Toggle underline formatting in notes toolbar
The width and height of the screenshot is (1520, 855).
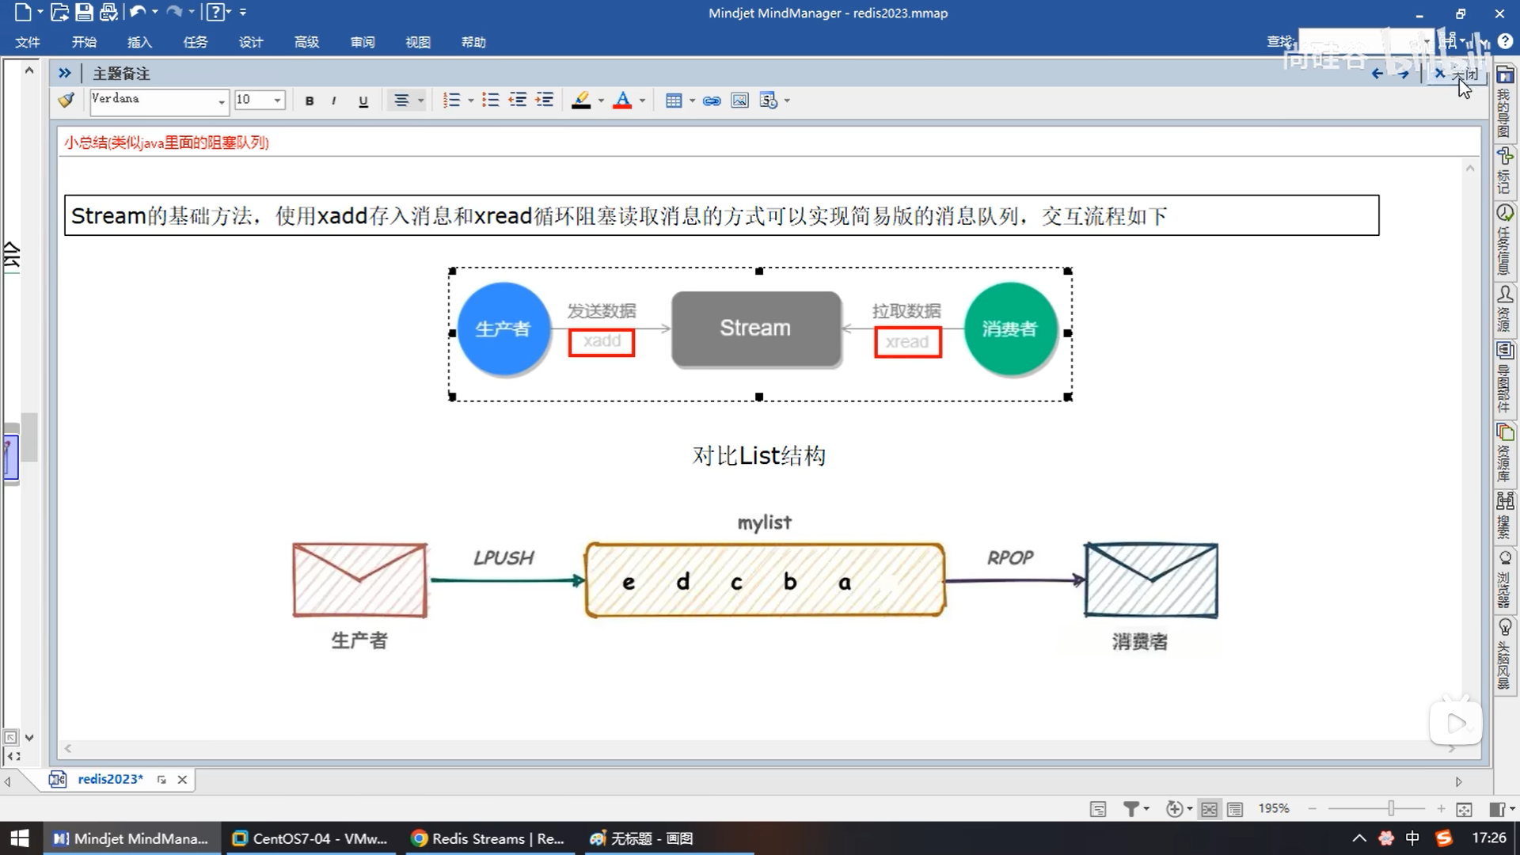click(363, 101)
